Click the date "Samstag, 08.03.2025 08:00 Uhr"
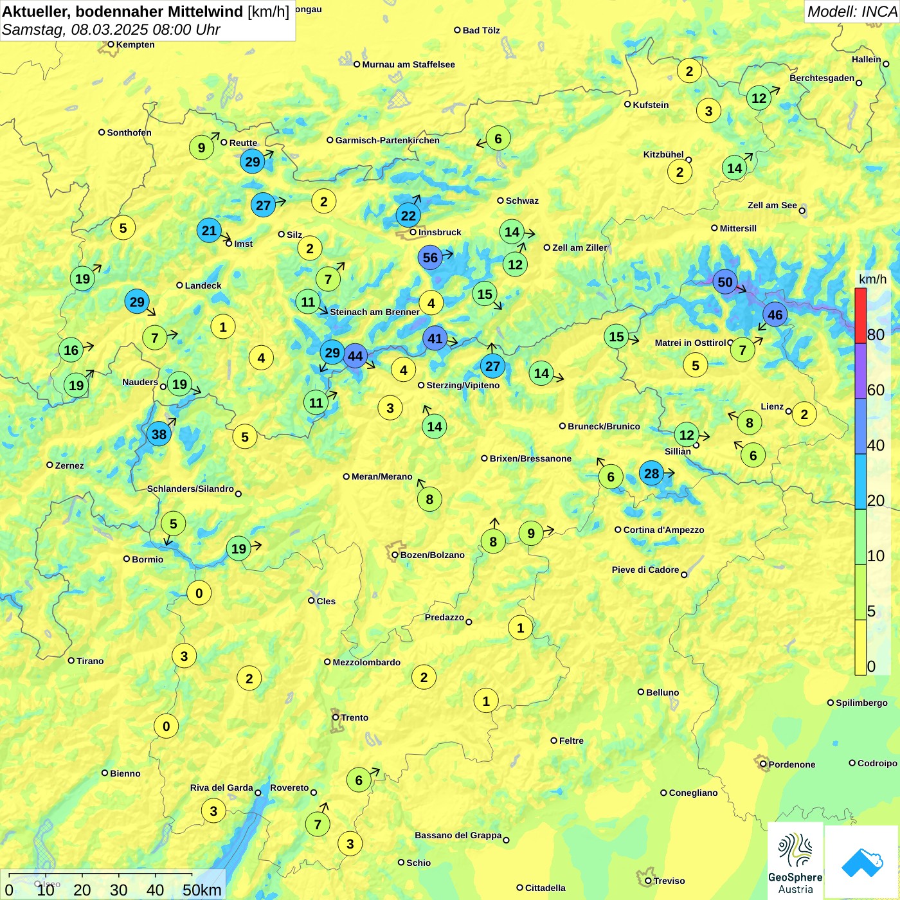The height and width of the screenshot is (900, 900). [111, 30]
